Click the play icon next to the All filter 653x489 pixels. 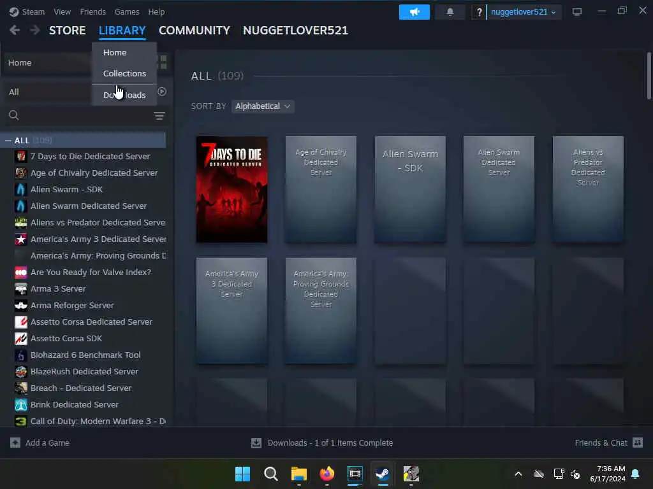click(x=162, y=92)
